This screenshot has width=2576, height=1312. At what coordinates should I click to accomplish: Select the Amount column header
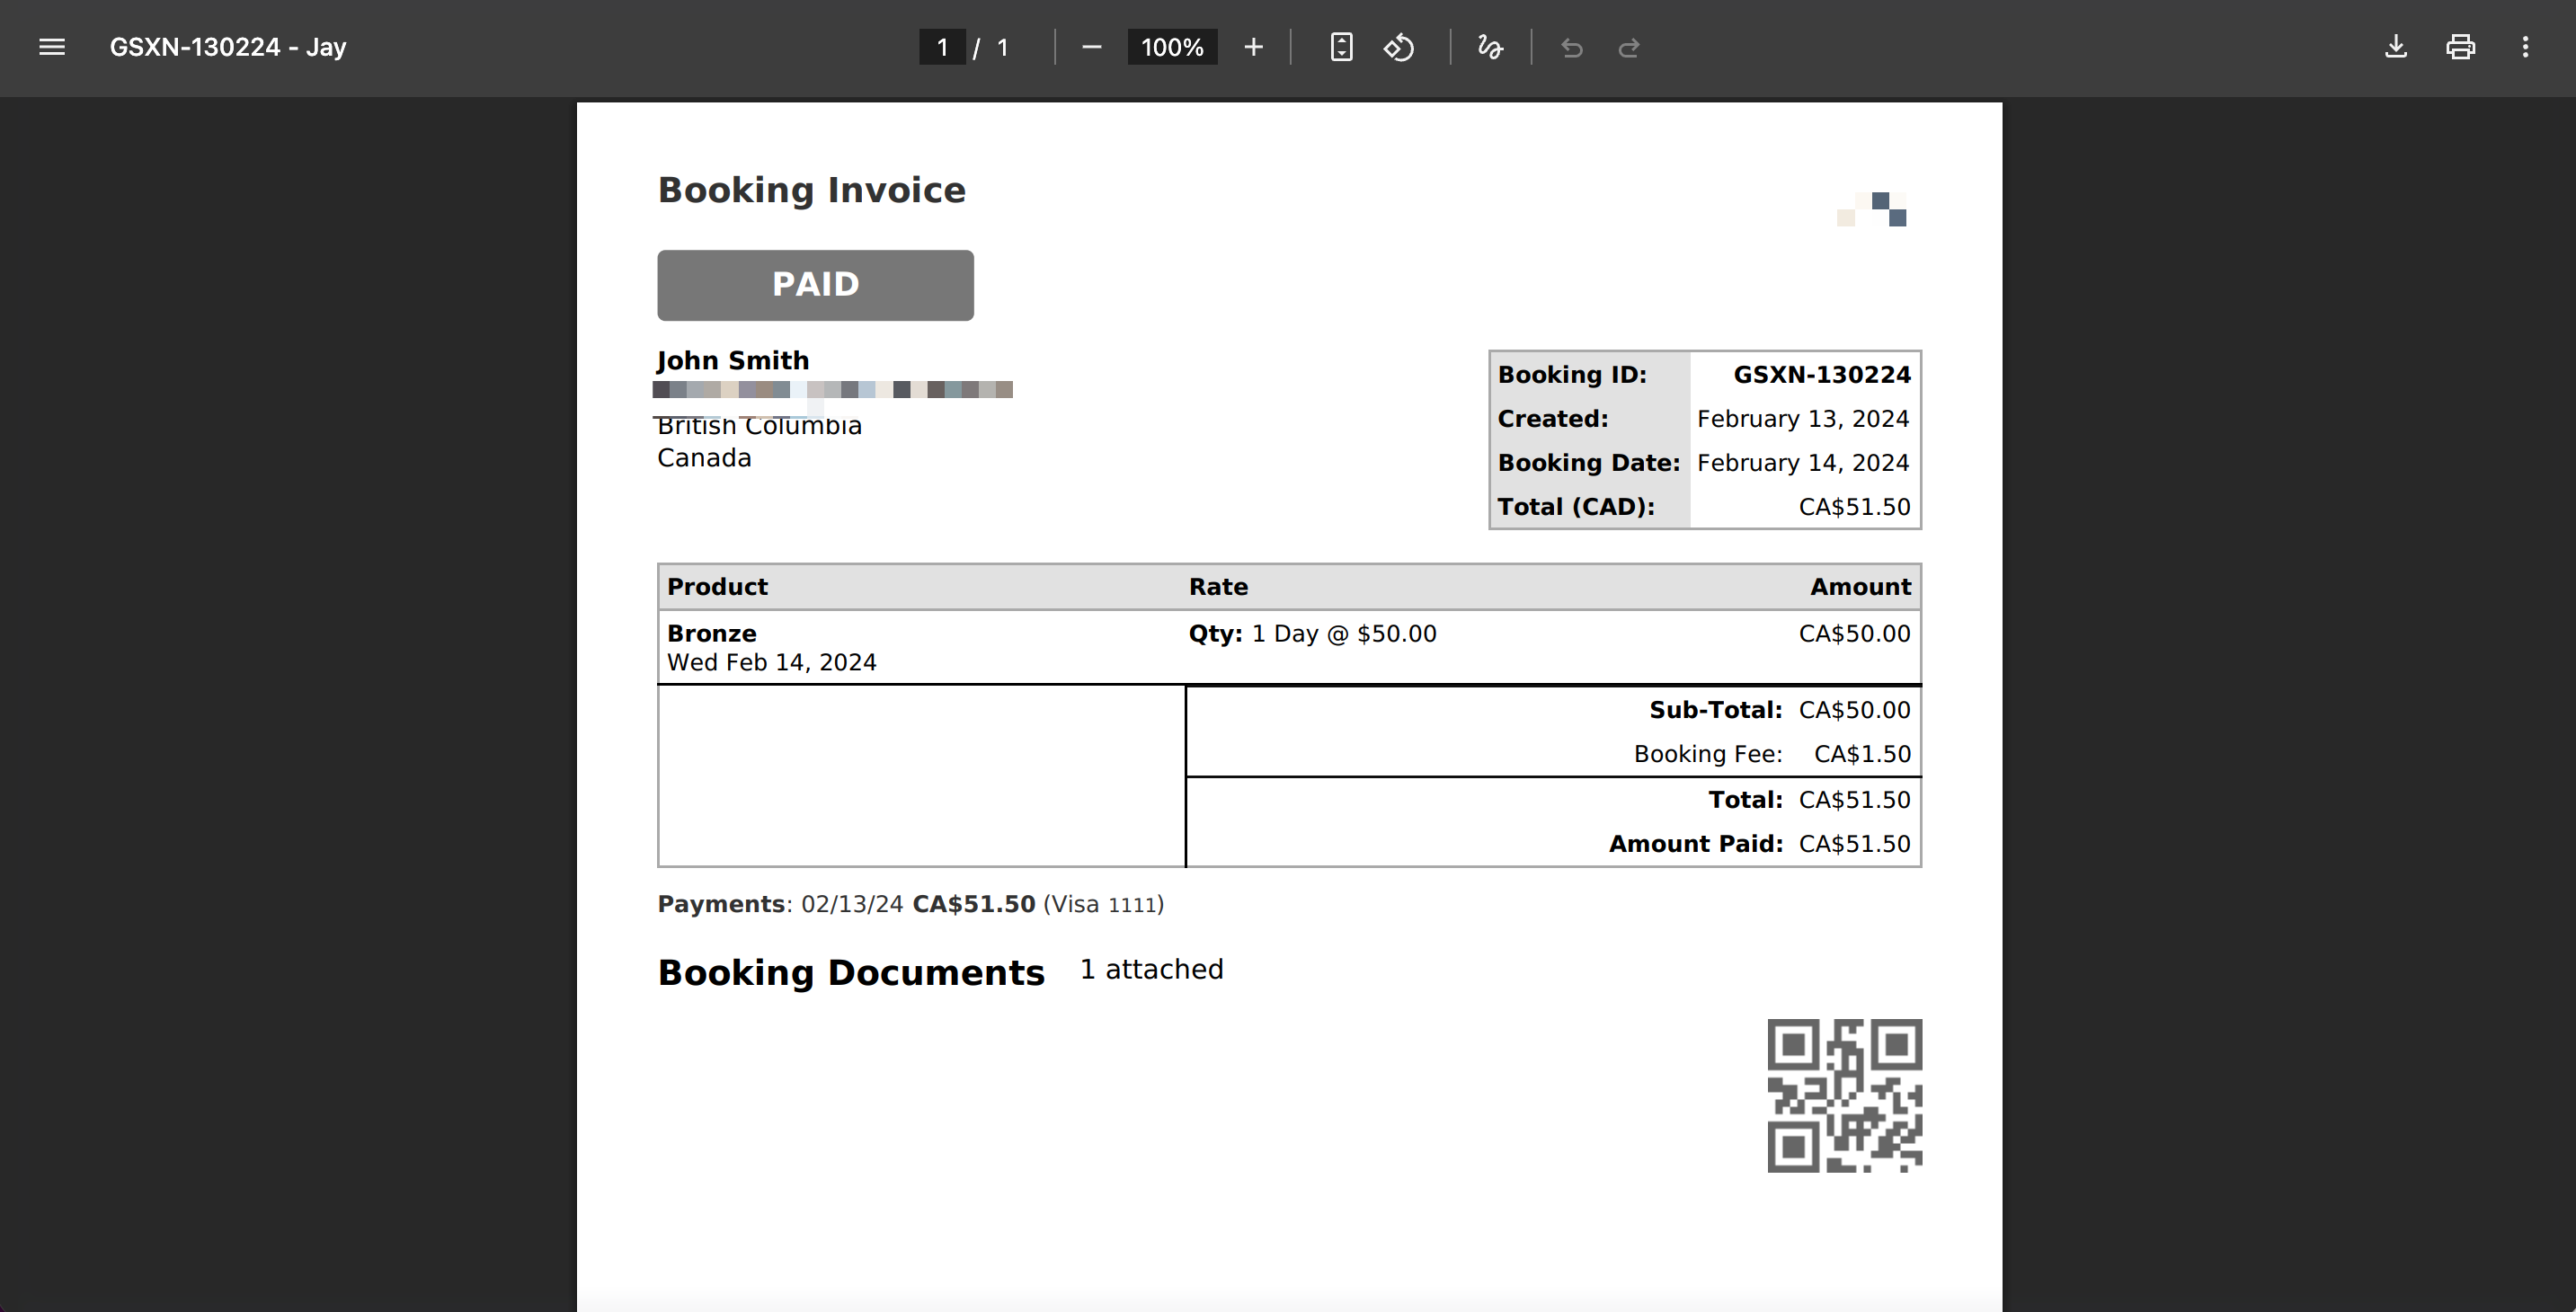coord(1860,586)
